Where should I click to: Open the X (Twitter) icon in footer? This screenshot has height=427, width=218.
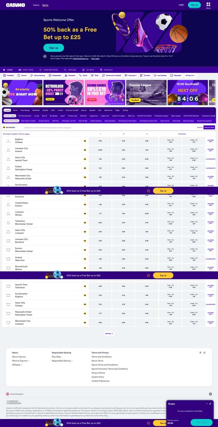click(x=204, y=353)
